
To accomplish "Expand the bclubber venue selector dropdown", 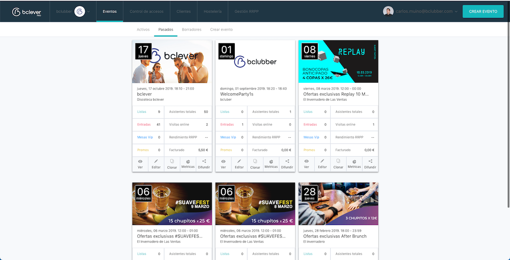I will pyautogui.click(x=73, y=11).
